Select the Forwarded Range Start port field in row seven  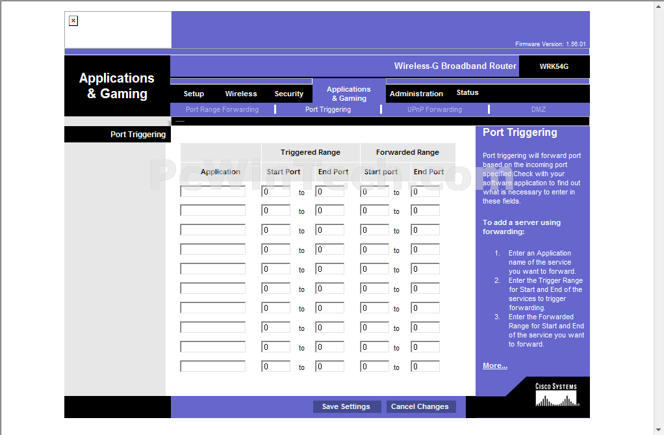(x=374, y=308)
